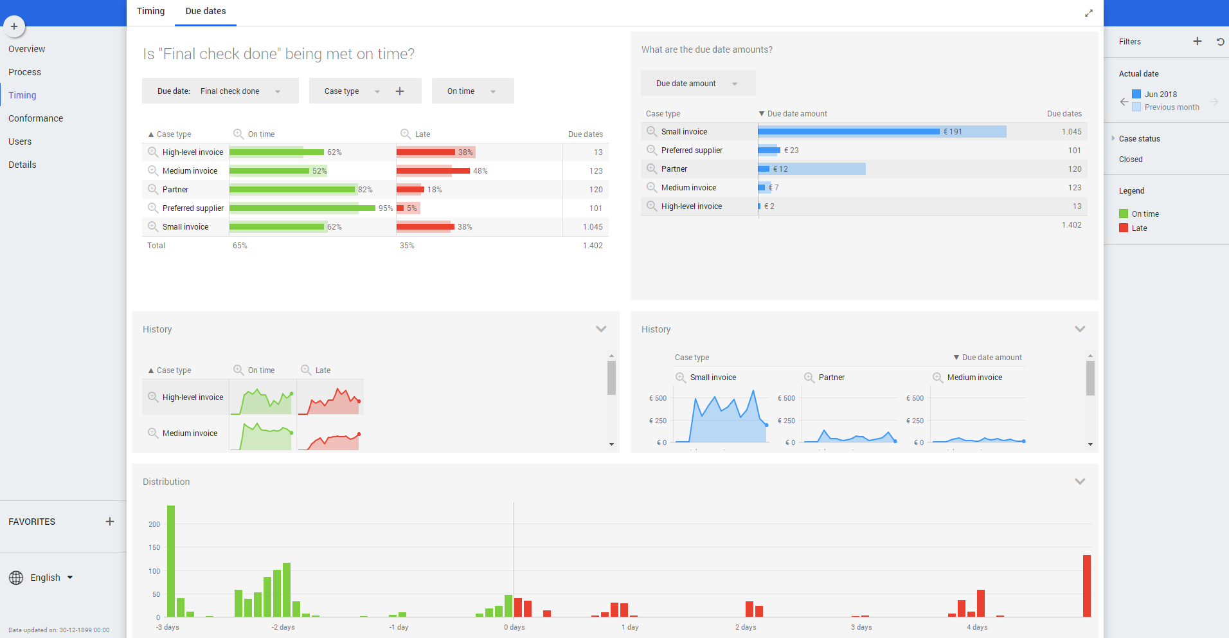Screen dimensions: 1229x638
Task: Click the round plus button above Overview
Action: click(x=14, y=26)
